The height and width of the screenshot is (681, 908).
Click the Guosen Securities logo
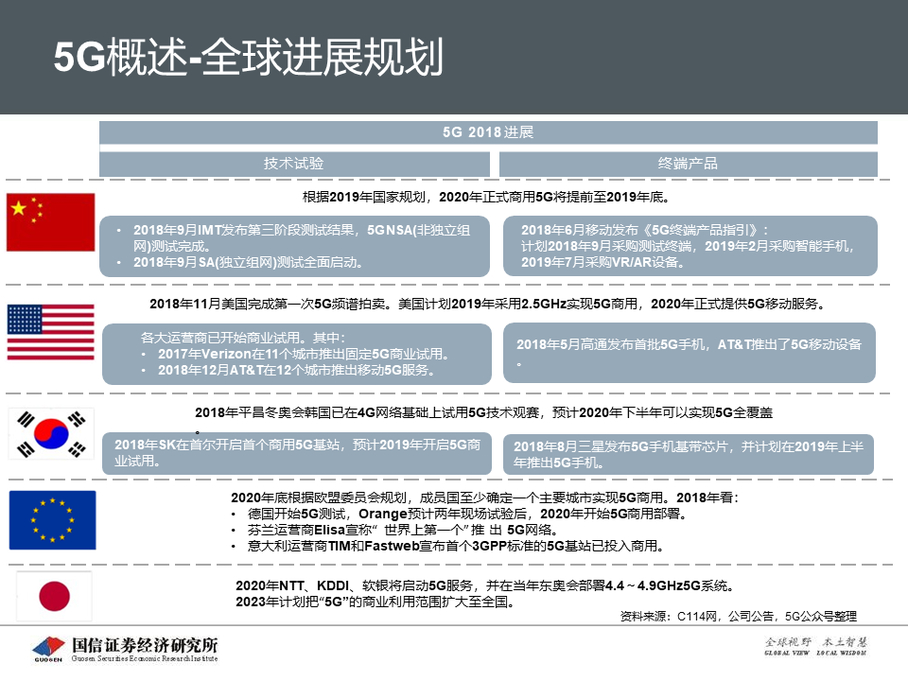[x=48, y=649]
